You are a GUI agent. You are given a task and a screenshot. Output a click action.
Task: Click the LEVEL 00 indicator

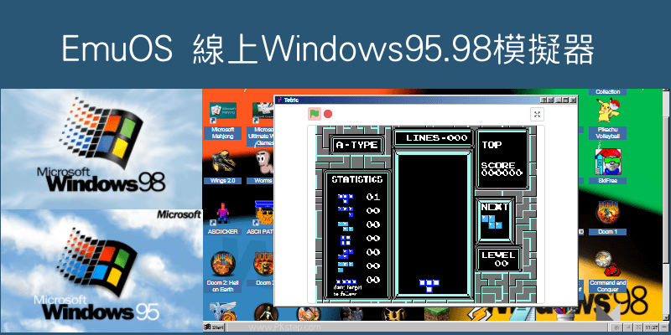coord(498,260)
